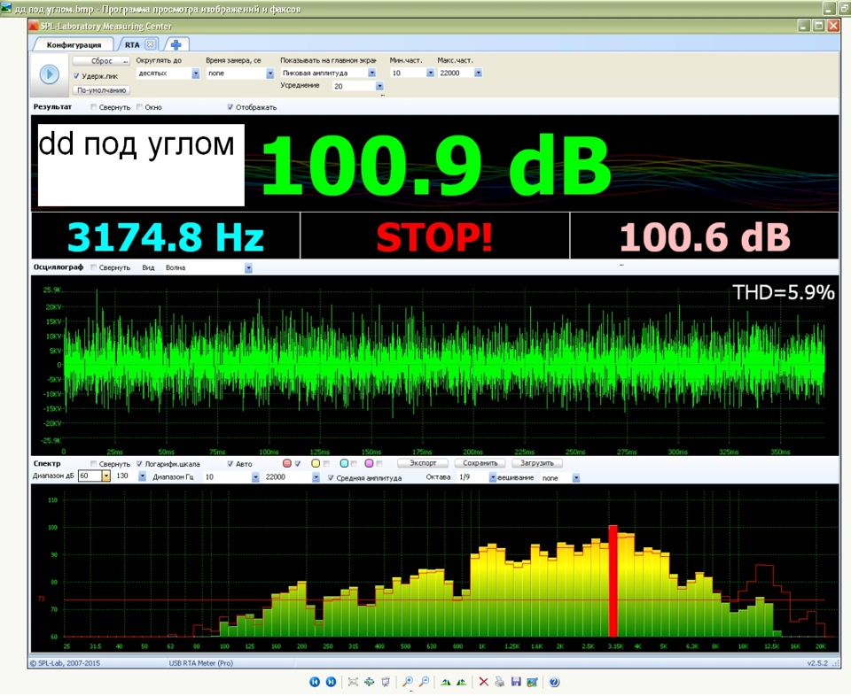Check Свернуть in the Осциллограф section
Viewport: 851px width, 696px height.
coord(93,267)
